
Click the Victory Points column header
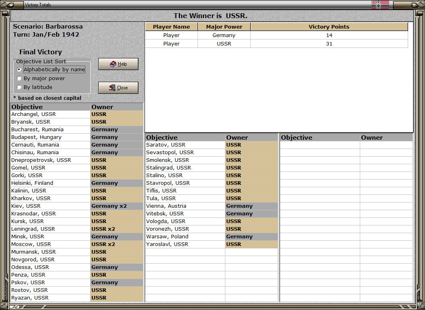(x=329, y=27)
